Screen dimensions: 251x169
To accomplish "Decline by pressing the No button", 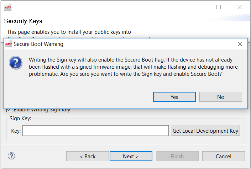I will pos(220,97).
